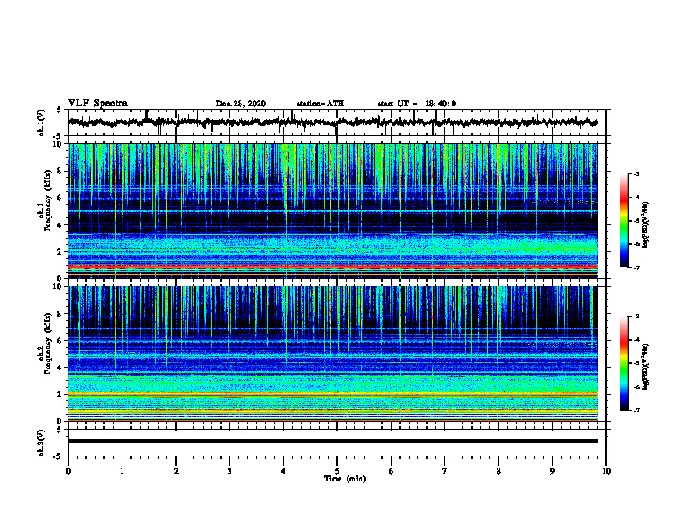This screenshot has width=683, height=528.
Task: Click the ch.2 spectrogram color bar
Action: click(x=624, y=363)
